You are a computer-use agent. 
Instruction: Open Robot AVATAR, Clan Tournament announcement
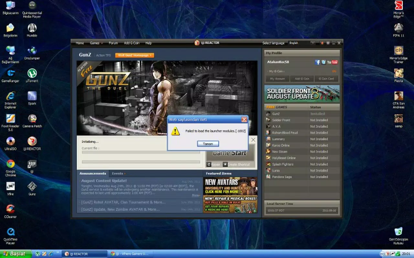pos(123,202)
